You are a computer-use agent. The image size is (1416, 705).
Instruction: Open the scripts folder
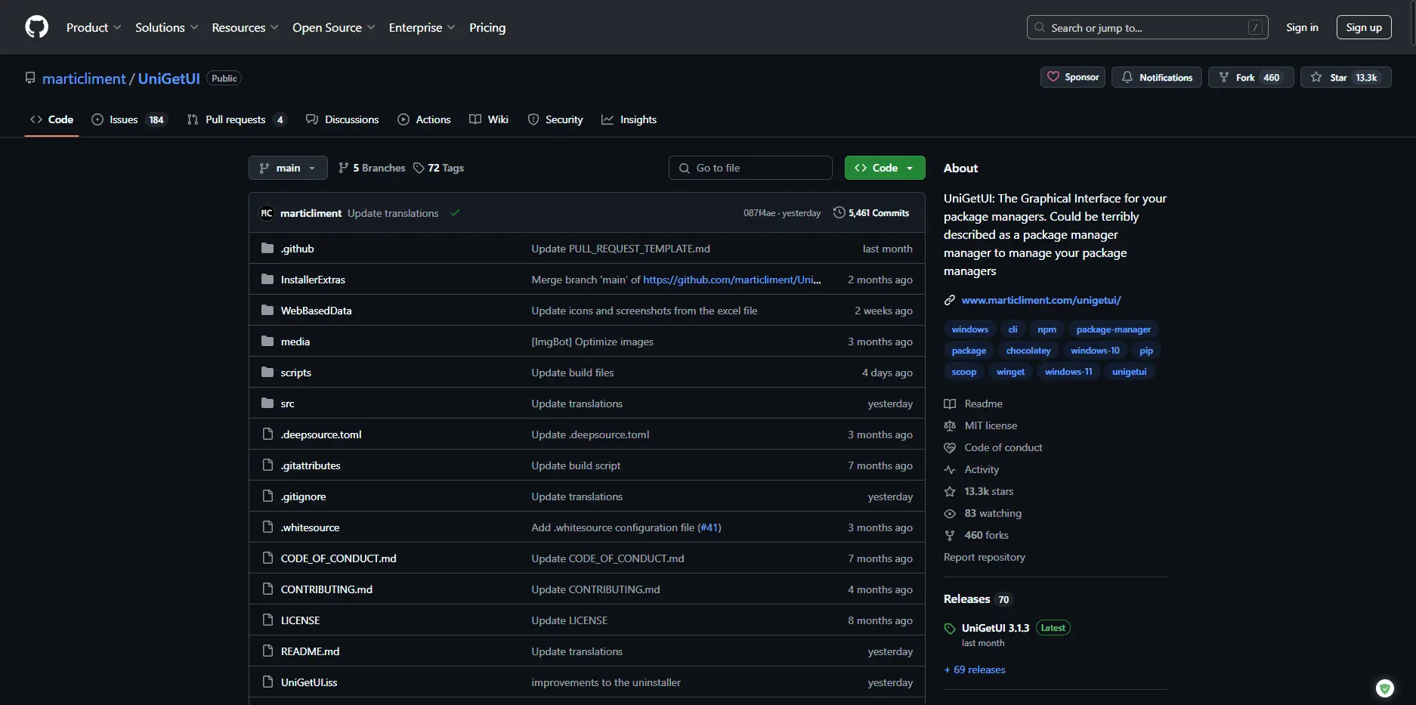(x=296, y=373)
